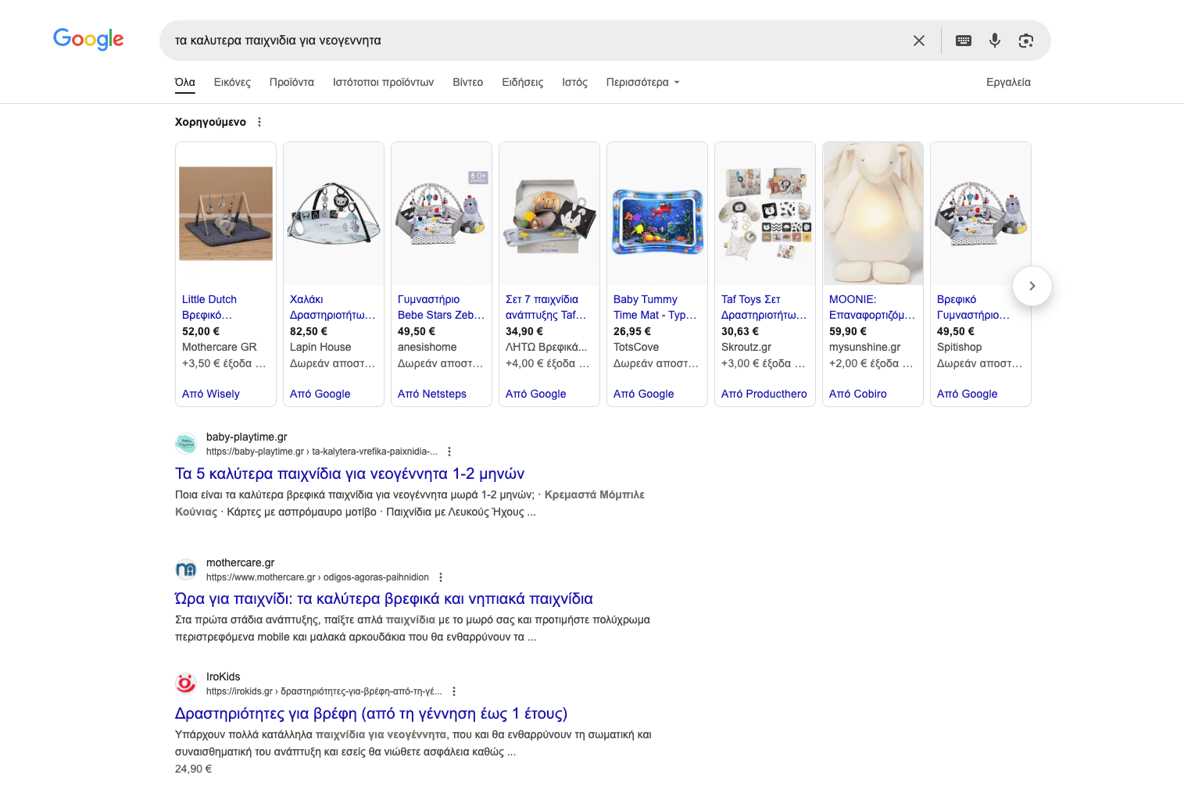
Task: Open Γυμναστήριο Bebe Stars Zeb product link
Action: (x=441, y=307)
